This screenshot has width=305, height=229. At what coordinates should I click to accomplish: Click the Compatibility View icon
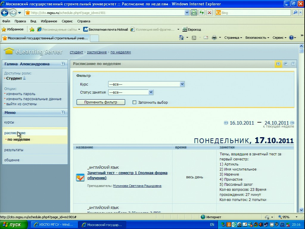point(194,13)
